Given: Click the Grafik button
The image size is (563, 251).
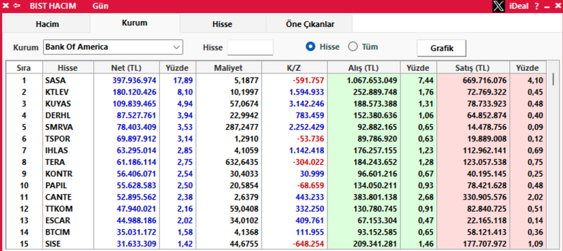Looking at the screenshot, I should point(441,48).
